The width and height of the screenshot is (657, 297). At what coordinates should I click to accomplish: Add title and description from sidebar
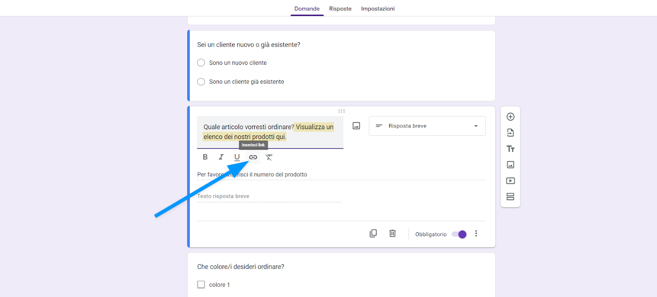pyautogui.click(x=510, y=149)
